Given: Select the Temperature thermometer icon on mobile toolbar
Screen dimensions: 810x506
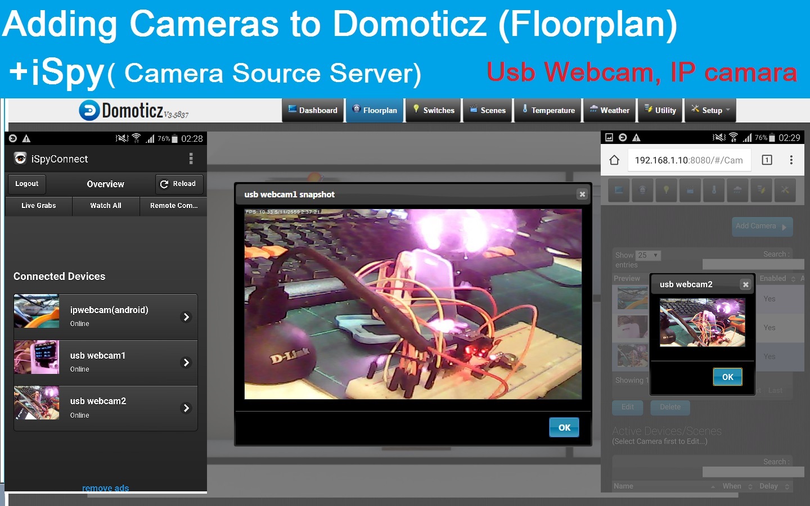Looking at the screenshot, I should (x=713, y=190).
